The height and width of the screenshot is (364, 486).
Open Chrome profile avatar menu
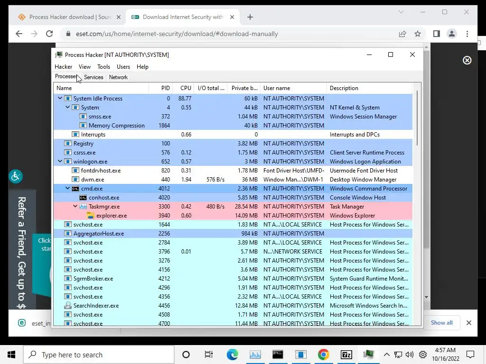[x=452, y=34]
